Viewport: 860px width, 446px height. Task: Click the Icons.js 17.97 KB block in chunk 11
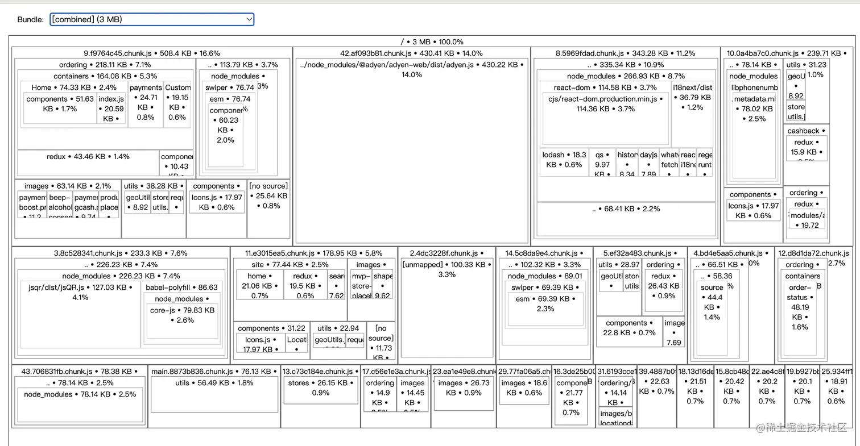[259, 344]
